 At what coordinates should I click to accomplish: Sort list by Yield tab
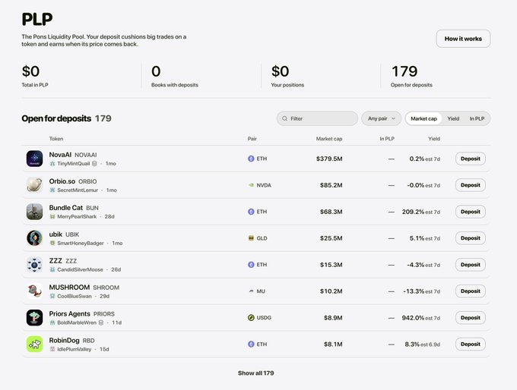(453, 118)
